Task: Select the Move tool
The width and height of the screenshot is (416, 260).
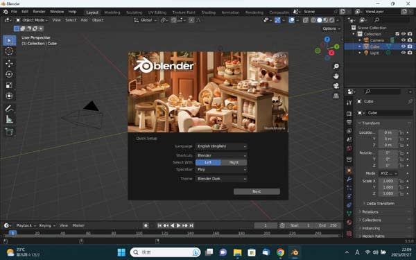Action: (x=9, y=63)
